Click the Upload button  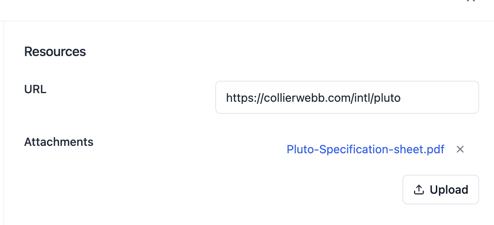pyautogui.click(x=440, y=190)
